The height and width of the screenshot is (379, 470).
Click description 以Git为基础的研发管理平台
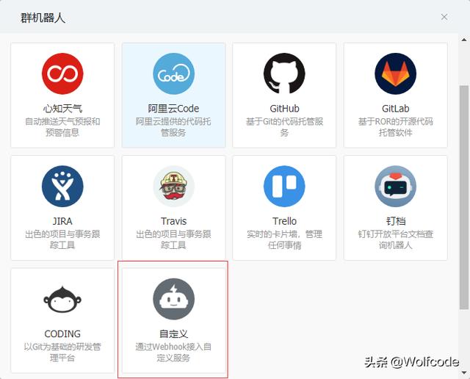[62, 353]
